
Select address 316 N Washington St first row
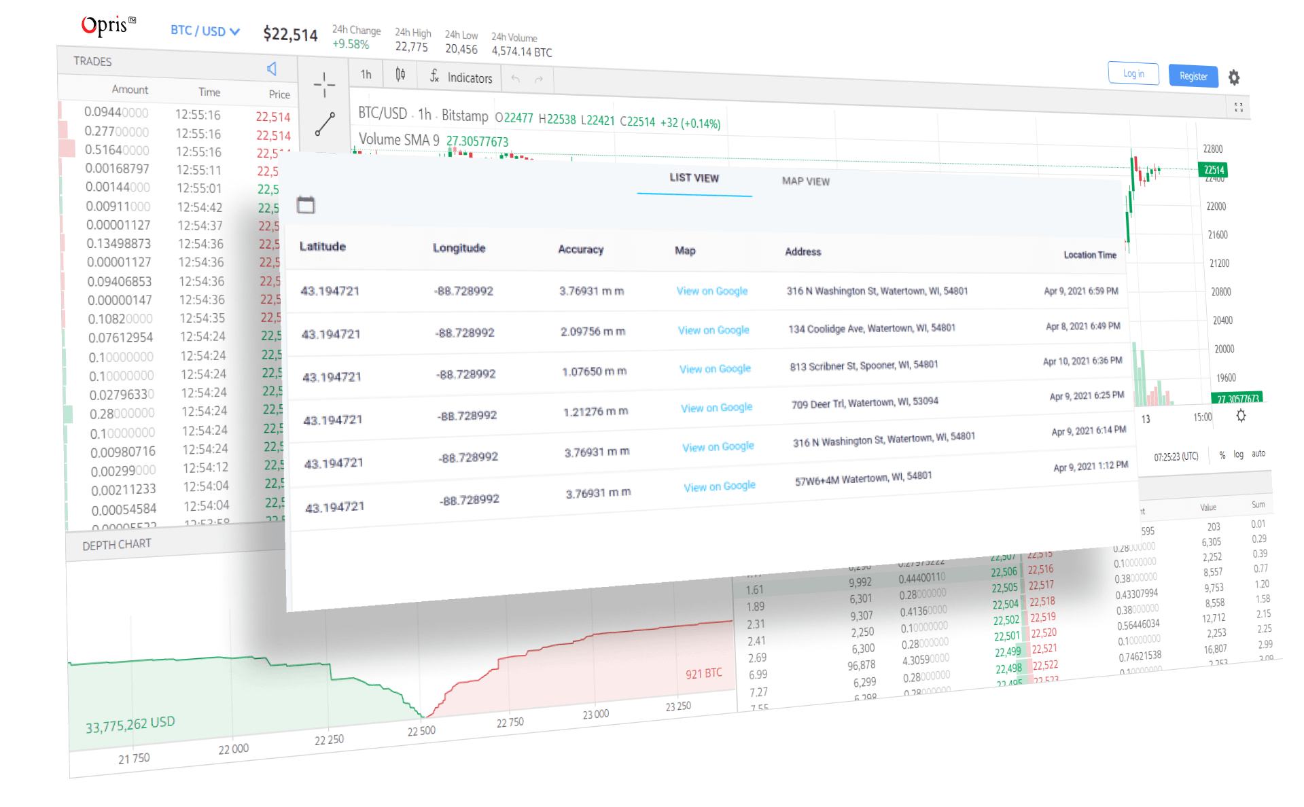pyautogui.click(x=877, y=291)
